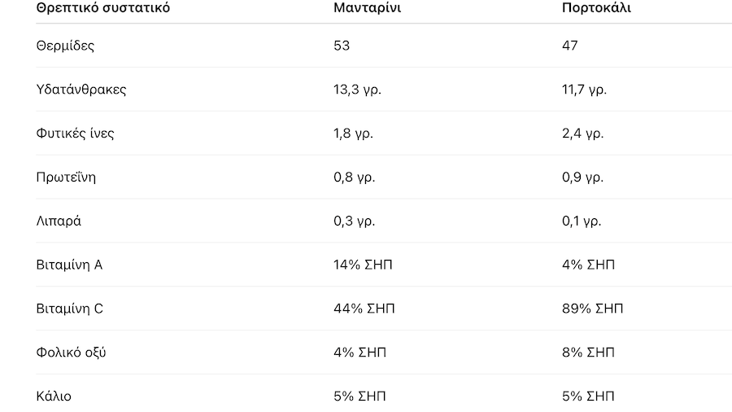Click the mandarin calories value 53

coord(342,46)
